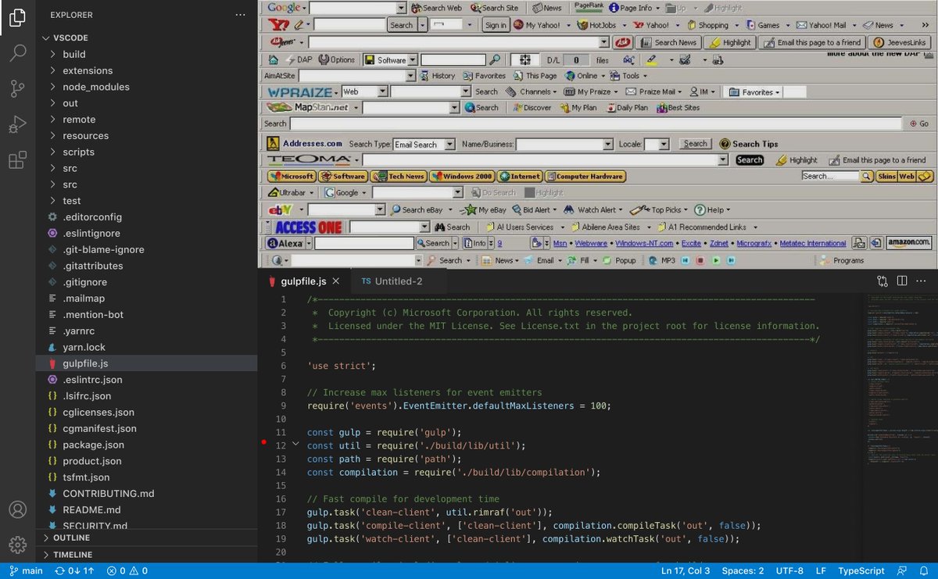Click the amazon.com button on Alexa toolbar

point(909,243)
